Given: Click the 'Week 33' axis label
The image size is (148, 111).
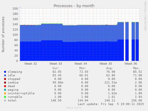Looking at the screenshot, I should click(x=56, y=64).
